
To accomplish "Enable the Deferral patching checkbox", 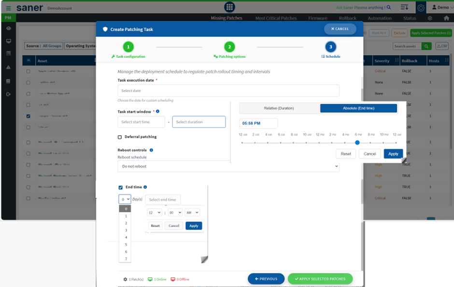I will (120, 137).
